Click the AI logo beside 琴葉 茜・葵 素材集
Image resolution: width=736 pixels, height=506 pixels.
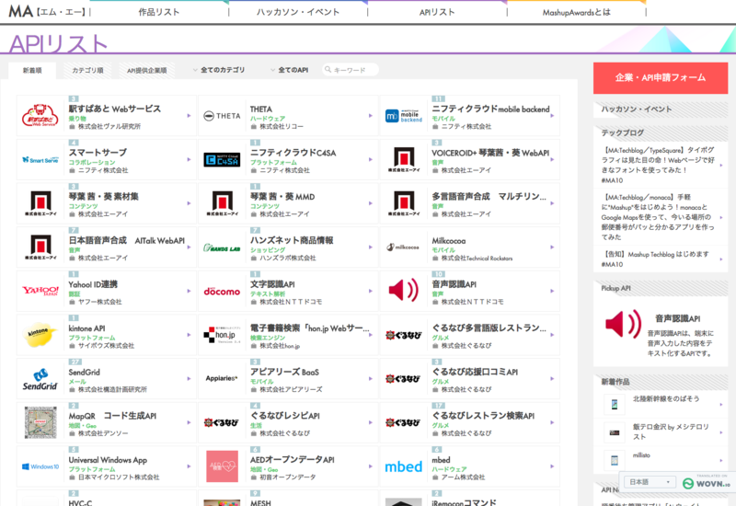[x=40, y=203]
